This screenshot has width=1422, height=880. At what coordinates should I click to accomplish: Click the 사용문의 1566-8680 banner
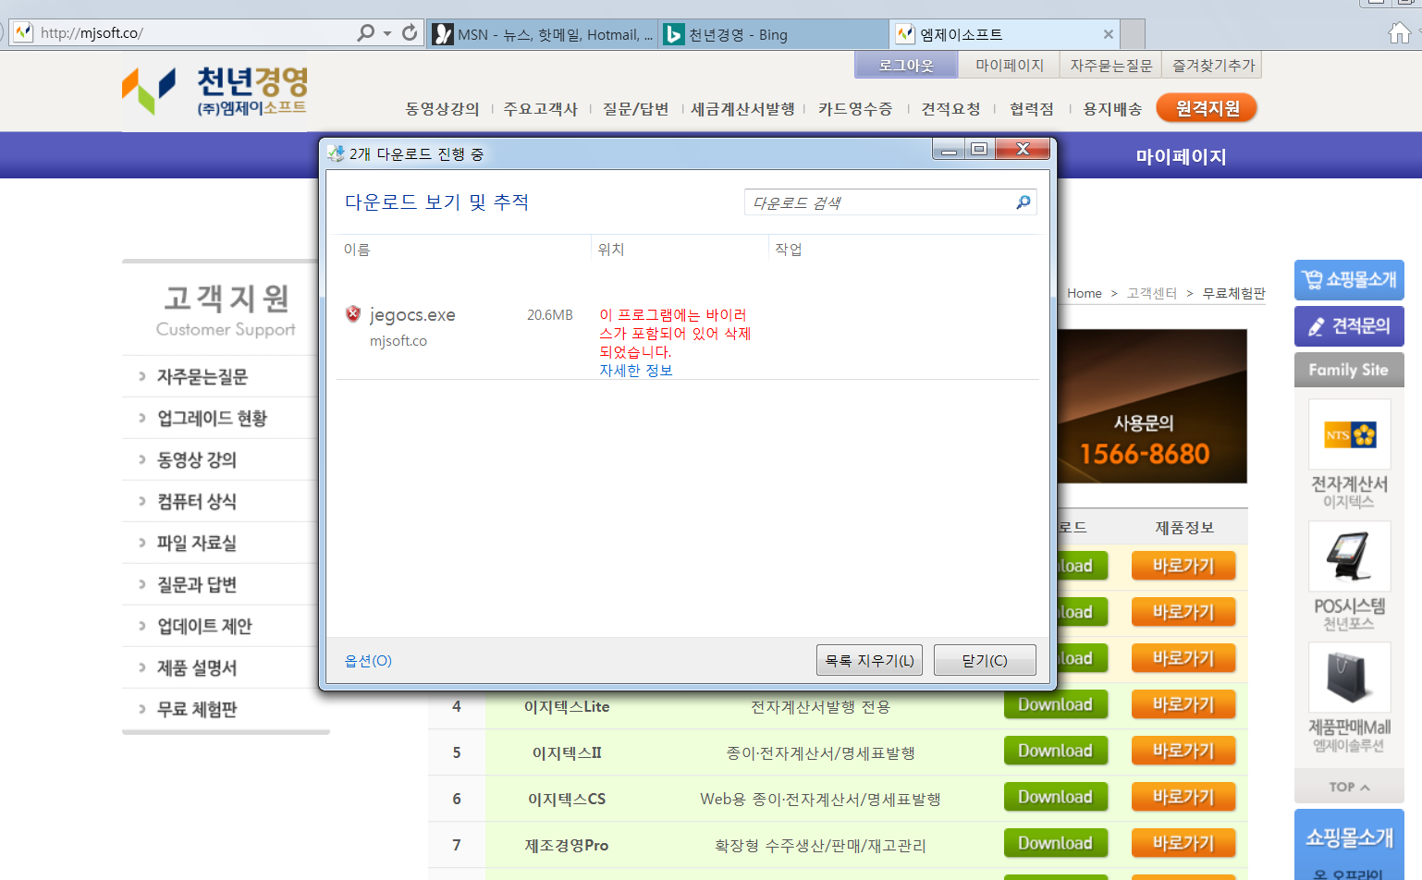(1152, 406)
